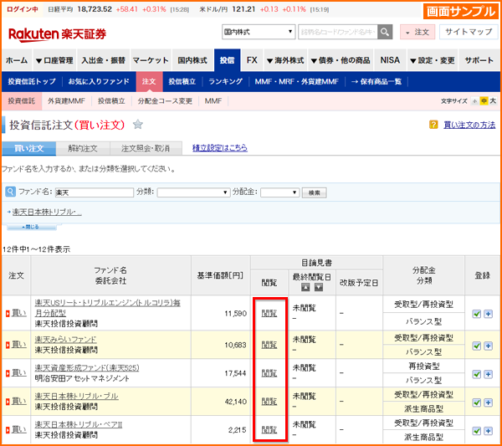Viewport: 502px width, 446px height.
Task: Click green check icon for 楽天みらいファンド row
Action: 477,346
